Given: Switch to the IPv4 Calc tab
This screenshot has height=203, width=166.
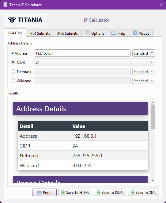Looking at the screenshot, I should point(15,33).
